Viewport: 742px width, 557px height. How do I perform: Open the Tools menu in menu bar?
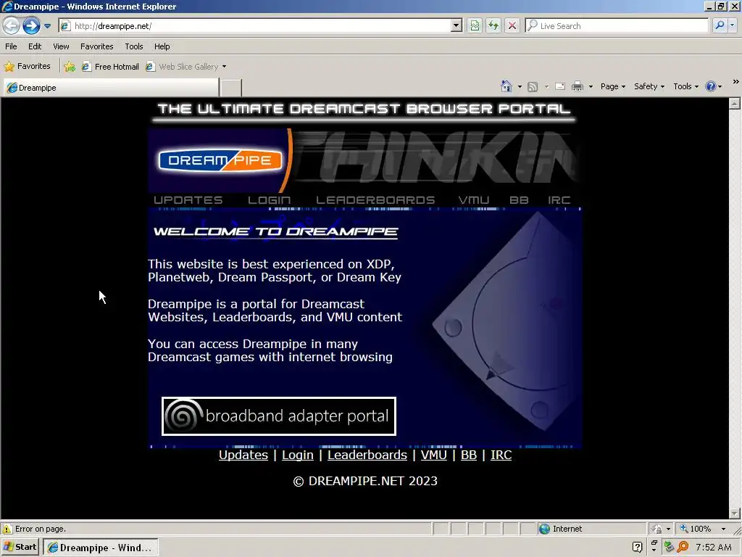tap(134, 46)
